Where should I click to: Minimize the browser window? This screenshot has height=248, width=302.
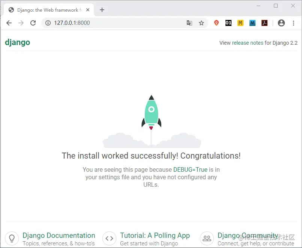tap(258, 6)
